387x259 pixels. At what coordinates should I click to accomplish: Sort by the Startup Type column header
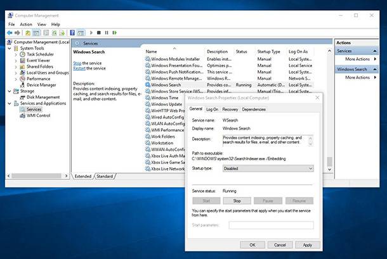269,51
